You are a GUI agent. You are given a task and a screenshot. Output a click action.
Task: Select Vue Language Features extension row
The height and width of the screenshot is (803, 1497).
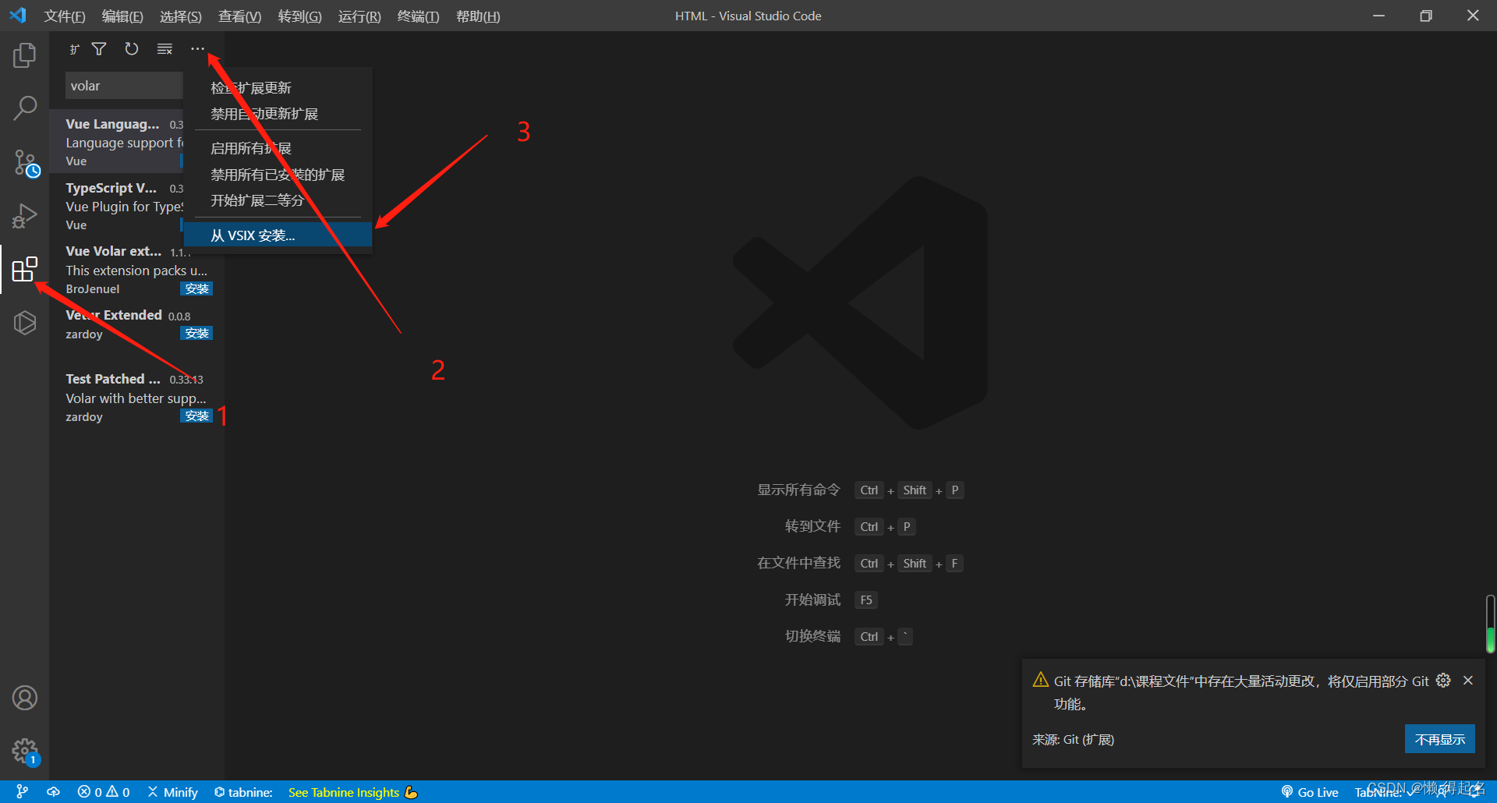(x=117, y=142)
